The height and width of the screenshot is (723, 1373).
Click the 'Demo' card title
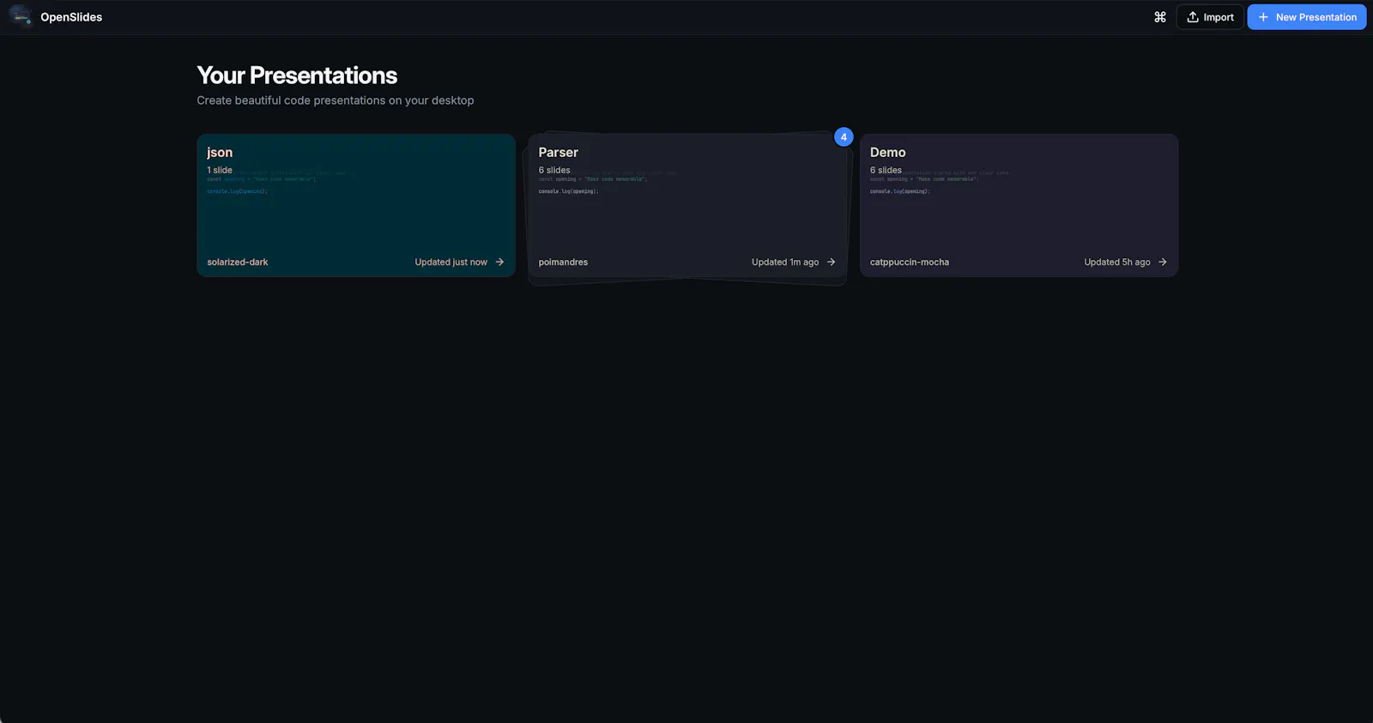pyautogui.click(x=887, y=153)
